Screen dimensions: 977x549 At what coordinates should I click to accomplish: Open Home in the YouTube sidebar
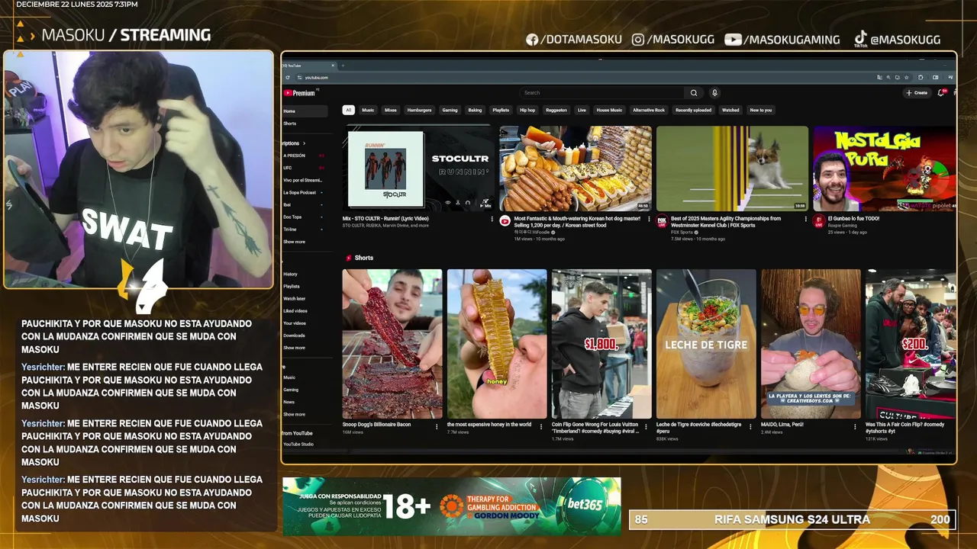(x=305, y=111)
